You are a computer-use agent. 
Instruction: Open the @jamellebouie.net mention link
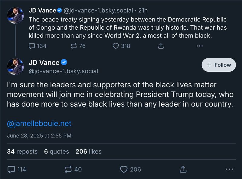click(x=39, y=124)
